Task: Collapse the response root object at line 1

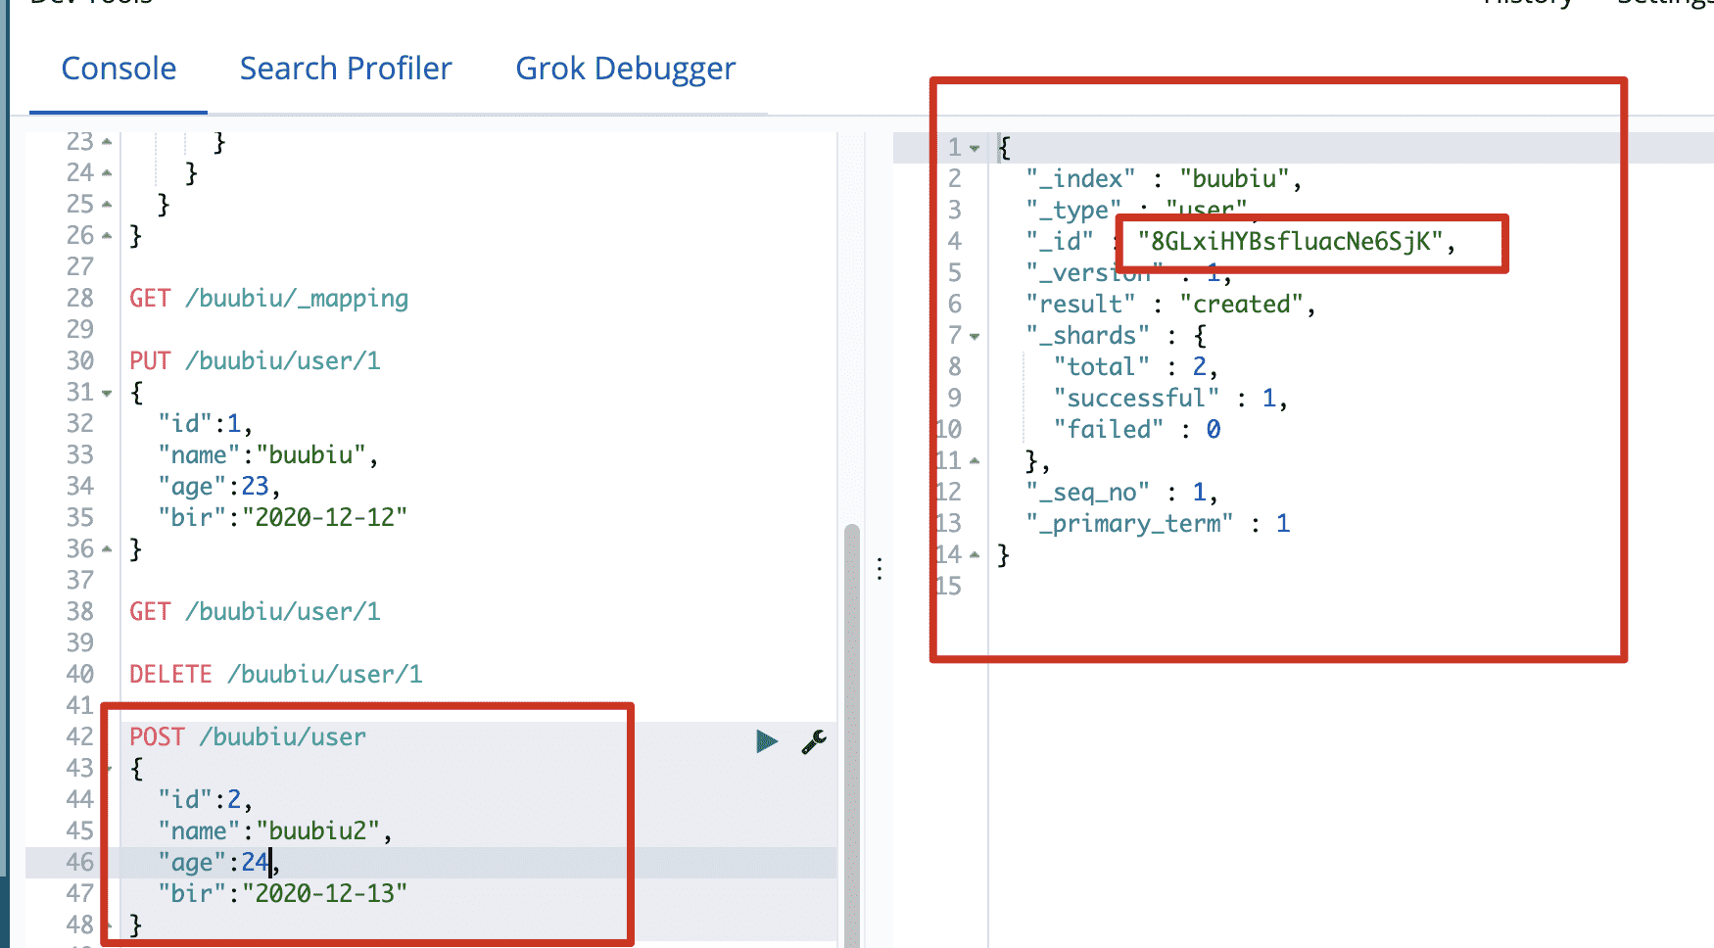Action: [975, 149]
